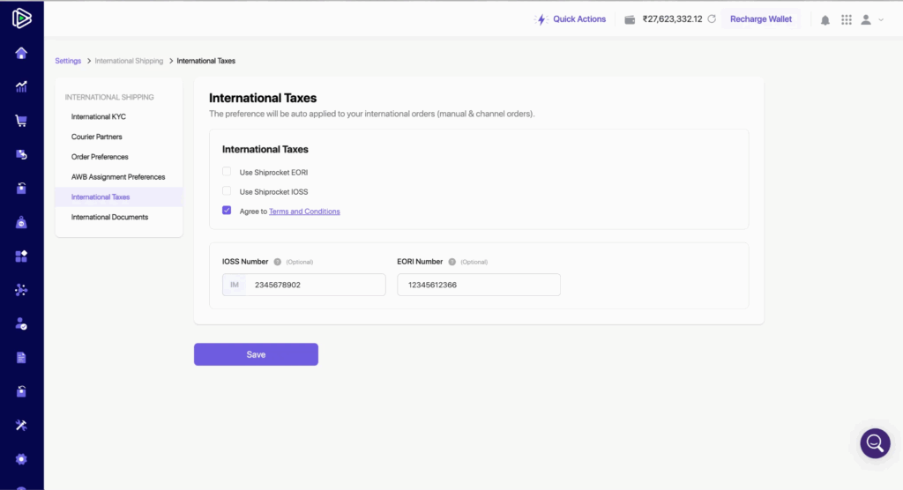Select International KYC from the side menu
This screenshot has height=490, width=903.
click(99, 116)
